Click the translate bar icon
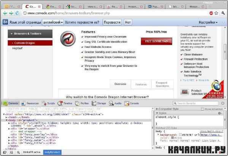This screenshot has width=228, height=156. coord(5,22)
